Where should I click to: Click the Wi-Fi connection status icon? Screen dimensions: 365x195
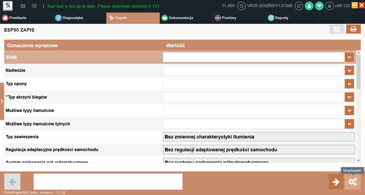pos(319,6)
